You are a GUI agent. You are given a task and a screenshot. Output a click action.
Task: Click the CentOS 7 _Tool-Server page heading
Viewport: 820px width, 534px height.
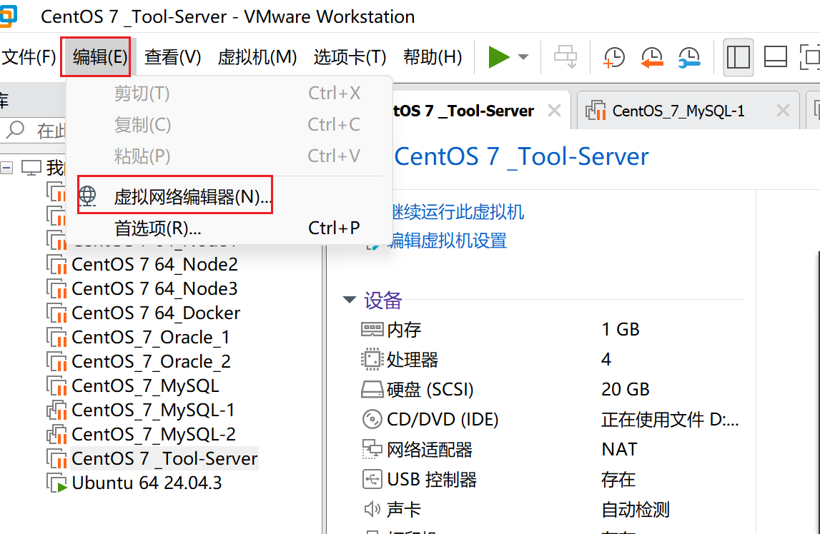521,156
